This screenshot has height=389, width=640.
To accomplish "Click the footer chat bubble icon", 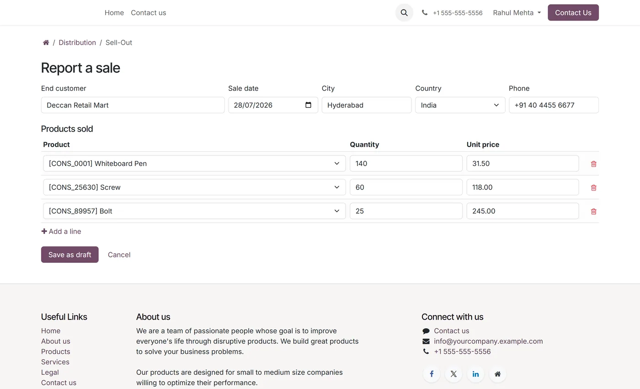I will (426, 331).
